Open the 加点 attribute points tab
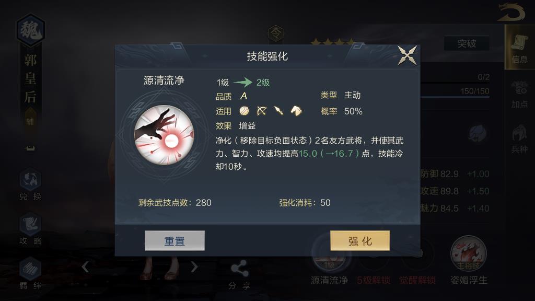Image resolution: width=535 pixels, height=301 pixels. click(x=519, y=95)
